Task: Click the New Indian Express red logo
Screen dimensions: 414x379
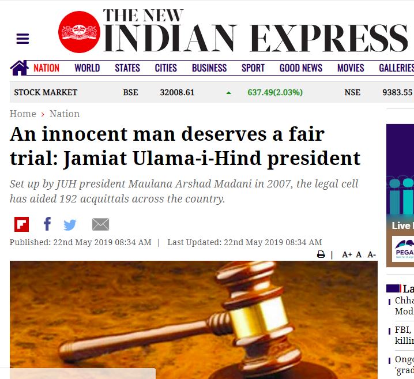Action: 79,32
